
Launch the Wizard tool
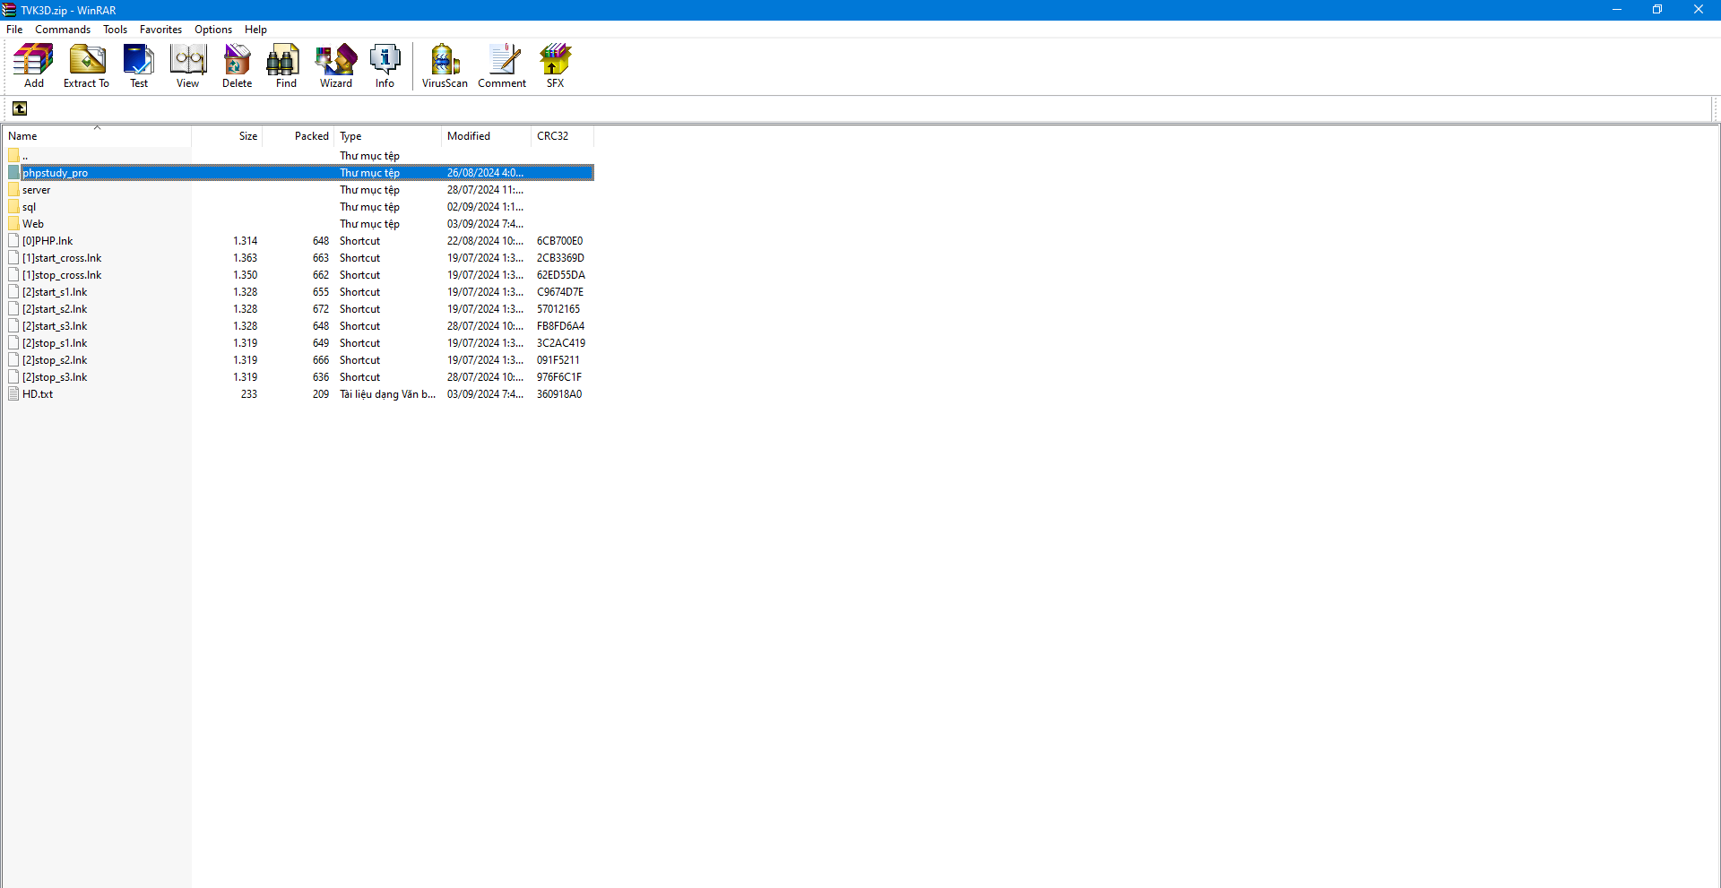pyautogui.click(x=336, y=65)
